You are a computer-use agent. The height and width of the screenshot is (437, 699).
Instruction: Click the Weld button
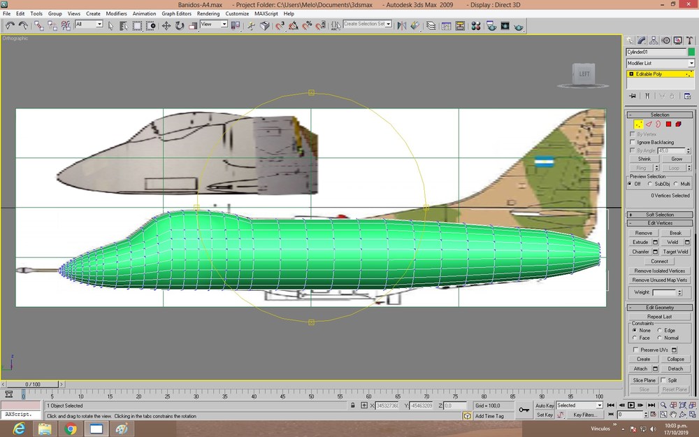coord(672,242)
